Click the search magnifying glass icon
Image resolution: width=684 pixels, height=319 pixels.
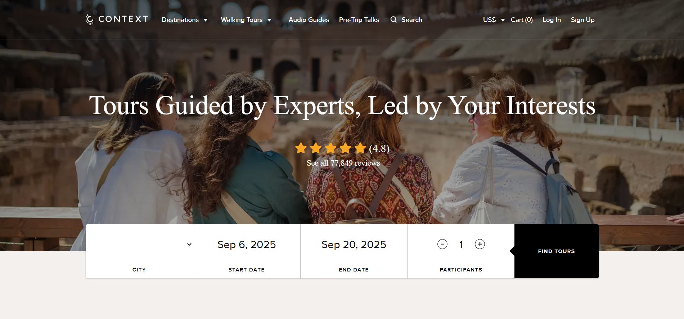pos(393,19)
